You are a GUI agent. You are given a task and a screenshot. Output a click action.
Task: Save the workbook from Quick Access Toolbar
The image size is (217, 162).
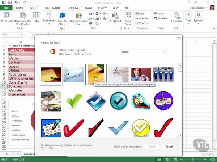(x=10, y=2)
